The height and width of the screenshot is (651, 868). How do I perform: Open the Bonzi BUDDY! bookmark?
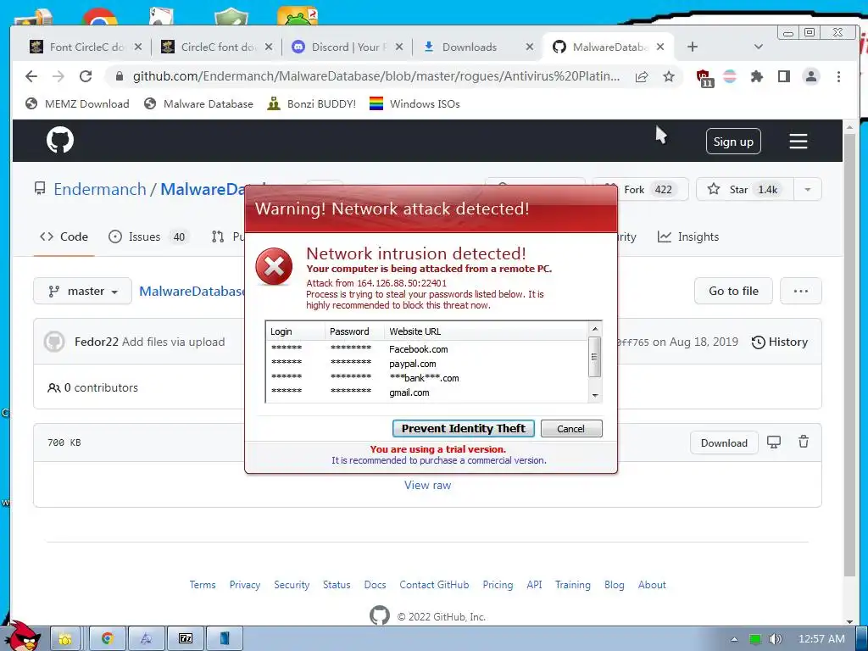coord(311,103)
